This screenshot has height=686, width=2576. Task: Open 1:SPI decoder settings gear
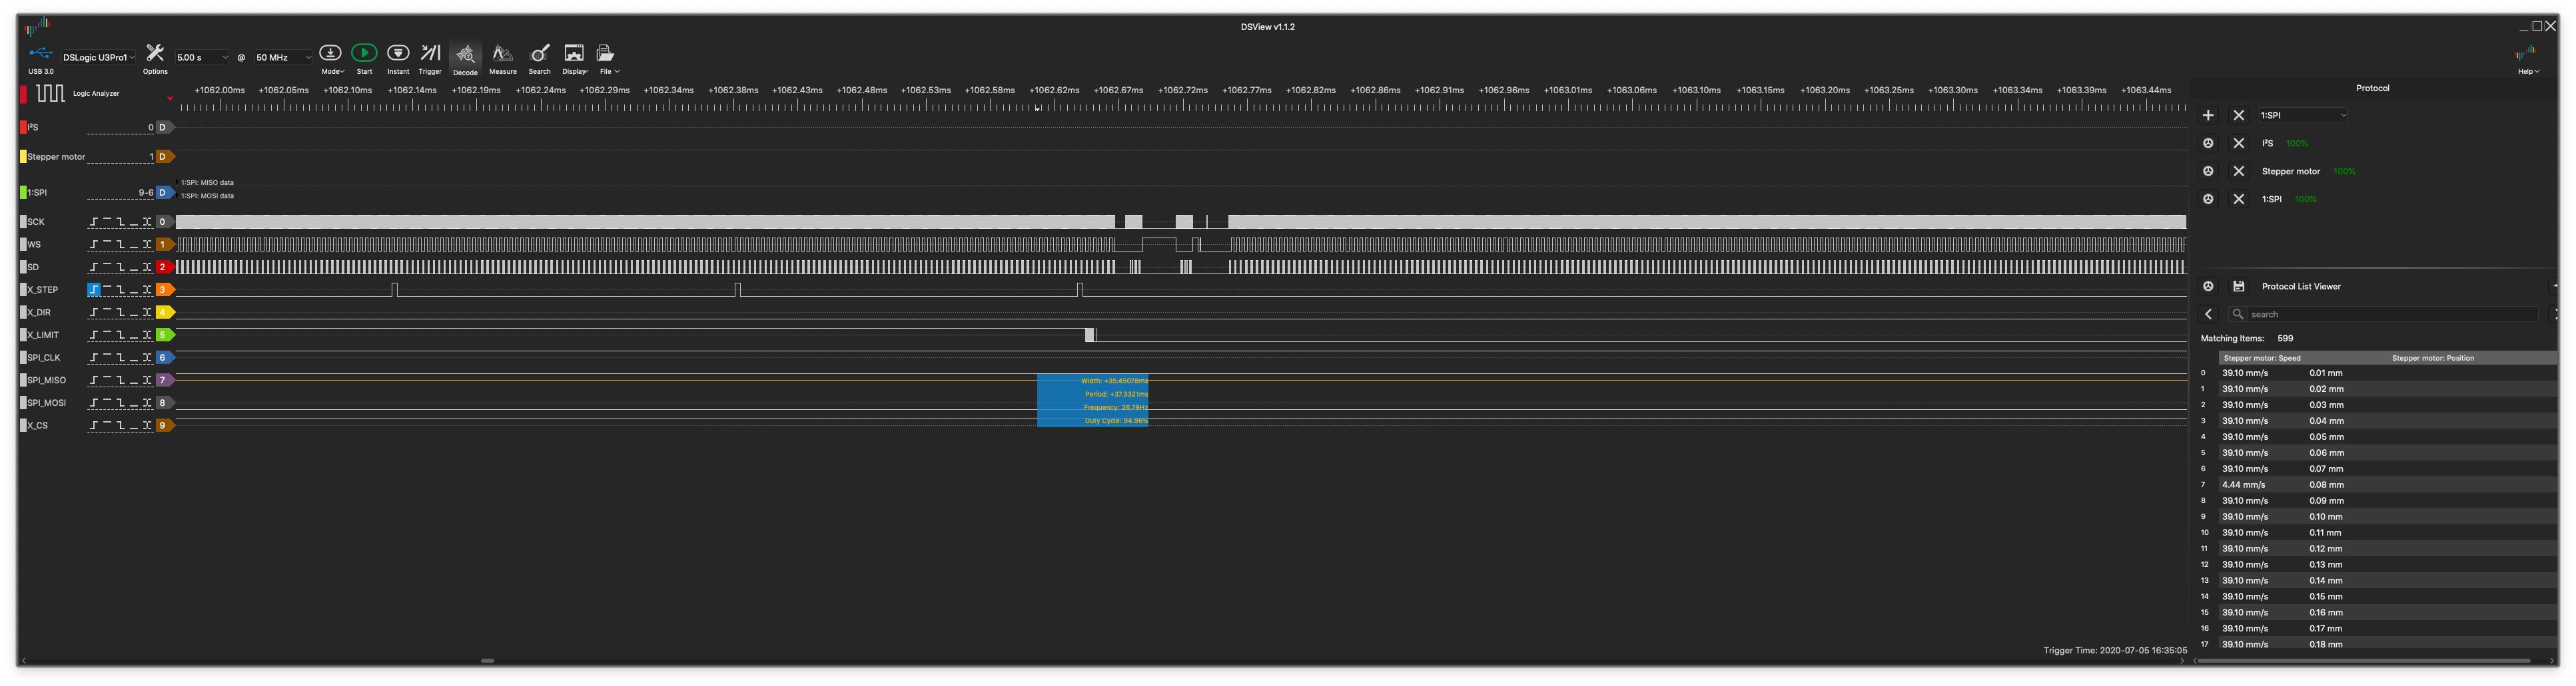coord(2208,200)
